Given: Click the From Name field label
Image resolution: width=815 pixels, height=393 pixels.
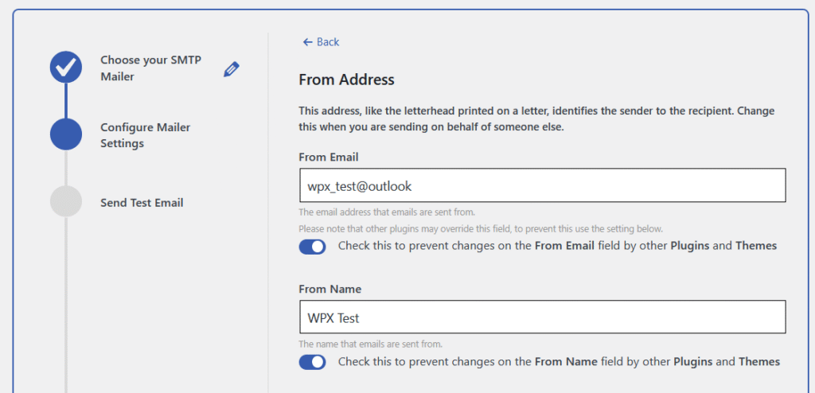Looking at the screenshot, I should click(x=330, y=290).
